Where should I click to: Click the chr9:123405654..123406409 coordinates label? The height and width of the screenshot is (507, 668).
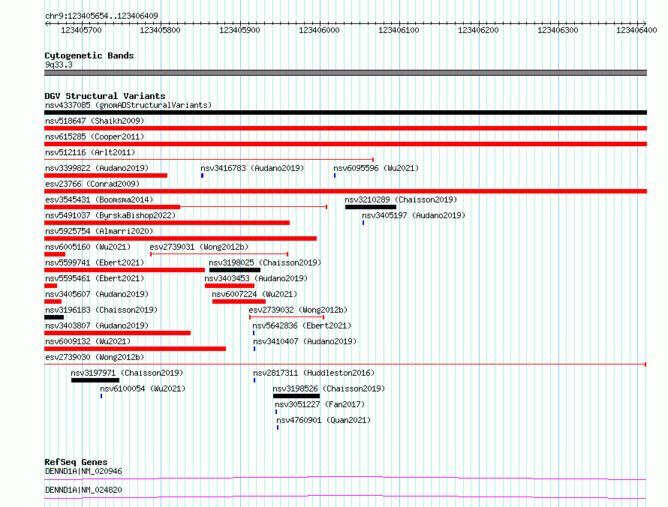coord(101,16)
